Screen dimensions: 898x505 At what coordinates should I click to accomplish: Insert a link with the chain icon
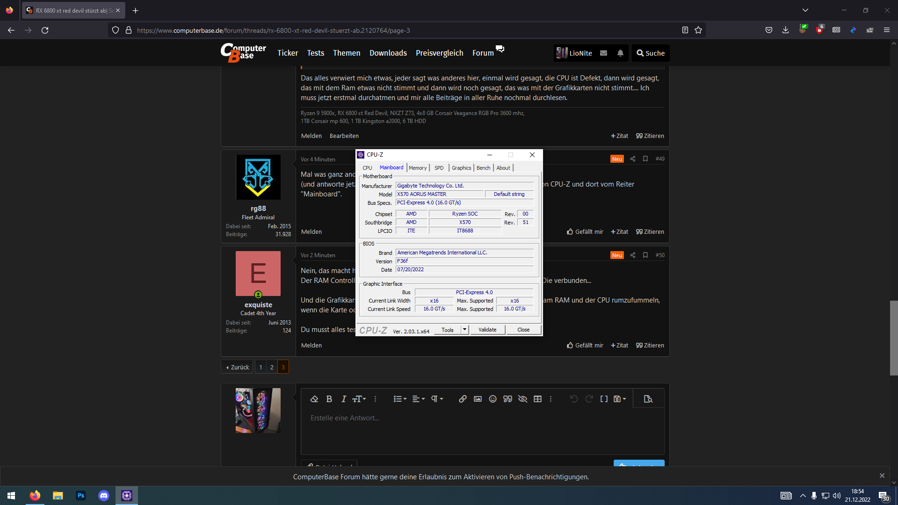[x=463, y=399]
